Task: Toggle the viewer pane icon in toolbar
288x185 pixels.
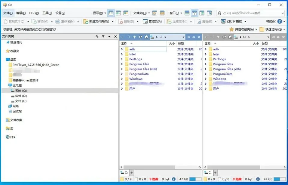Action: tap(209, 13)
